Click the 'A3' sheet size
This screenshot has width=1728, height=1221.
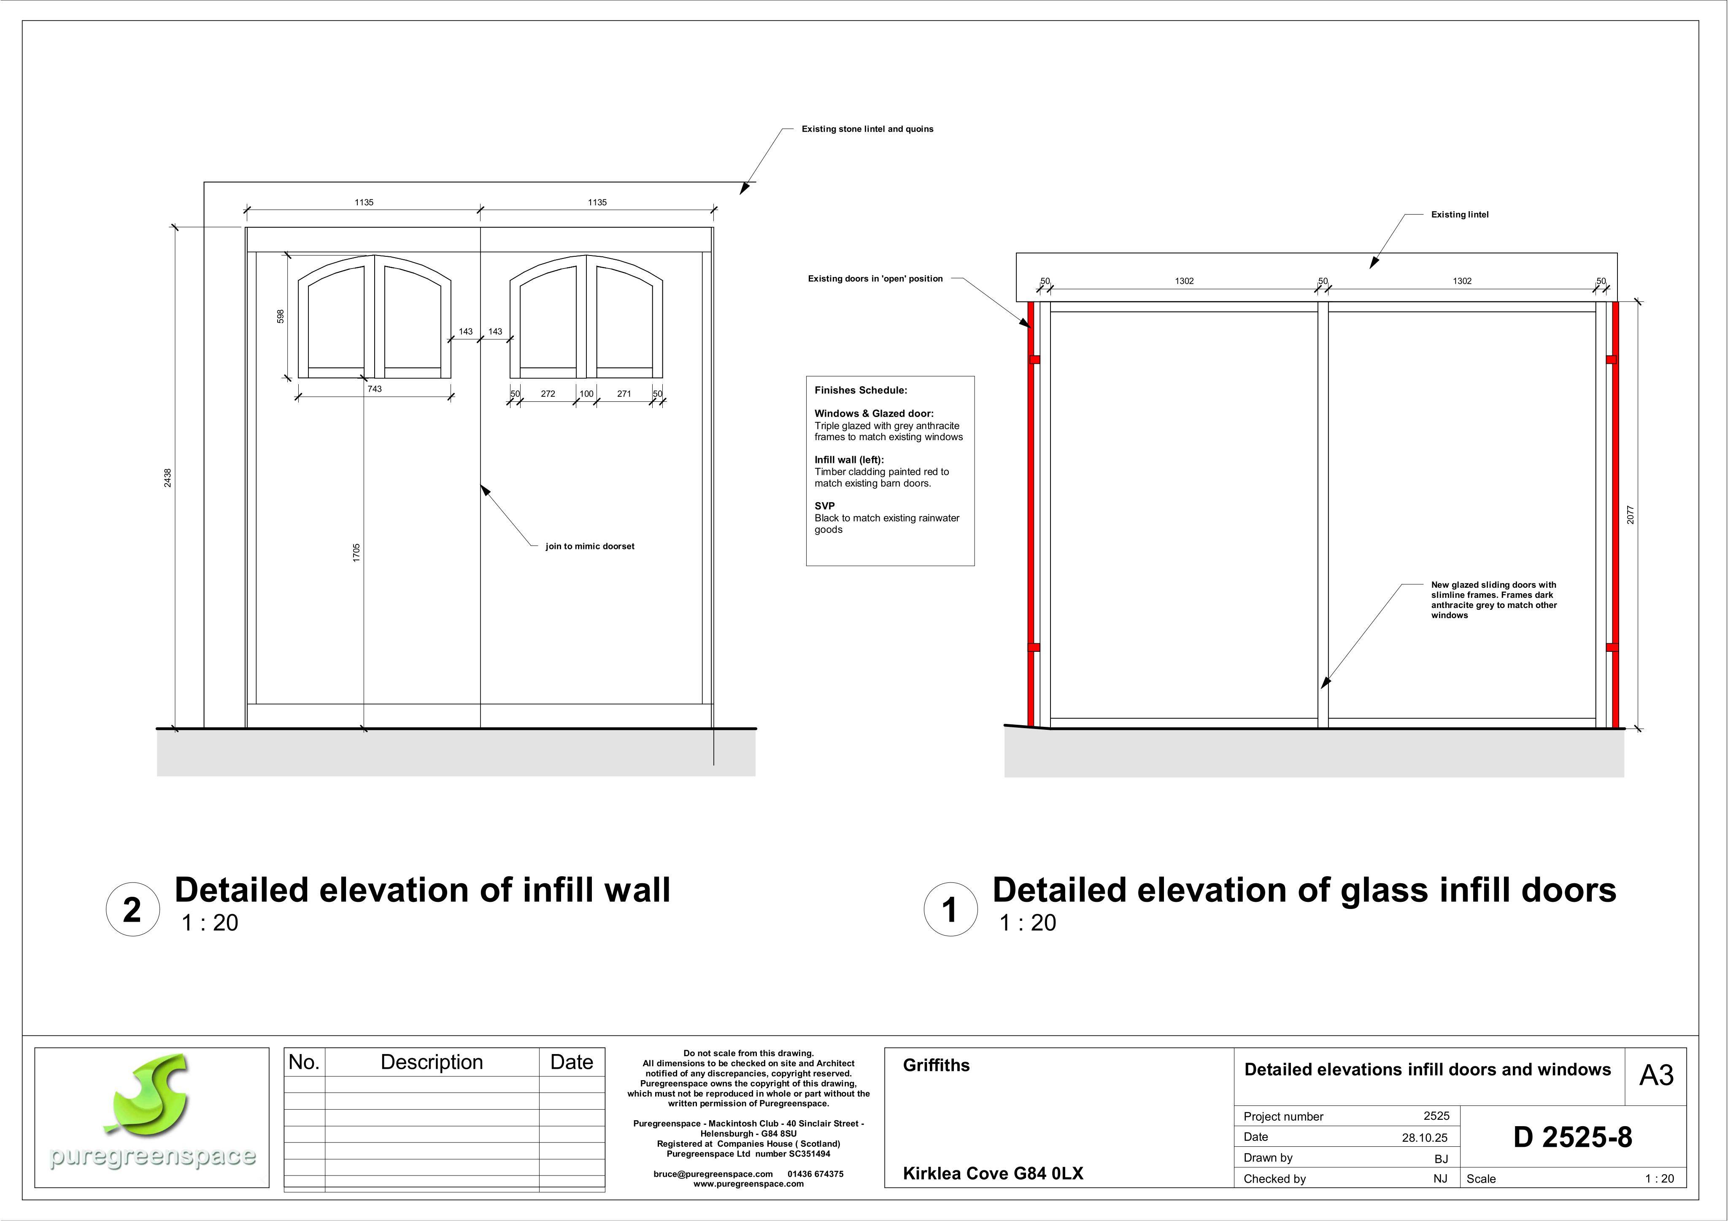[1656, 1076]
